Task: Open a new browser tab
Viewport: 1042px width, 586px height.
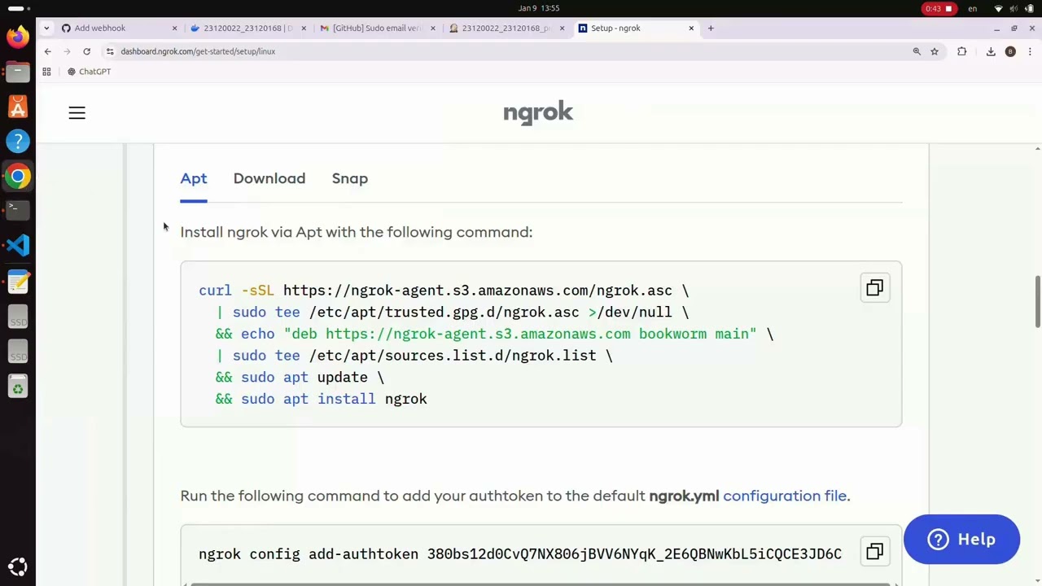Action: [711, 28]
